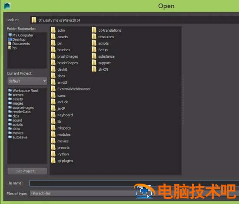Screen dimensions: 239x204
Task: Select the movies folder in file list
Action: click(x=60, y=141)
